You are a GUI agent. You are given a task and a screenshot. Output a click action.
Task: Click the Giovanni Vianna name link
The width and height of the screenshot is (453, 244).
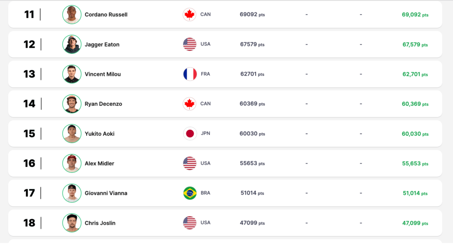tap(106, 193)
